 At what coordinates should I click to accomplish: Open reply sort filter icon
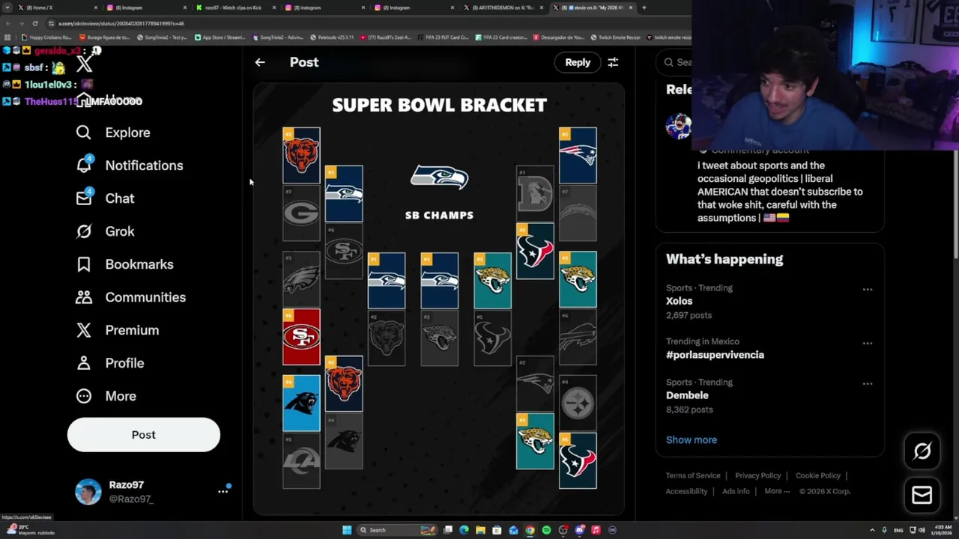coord(613,62)
